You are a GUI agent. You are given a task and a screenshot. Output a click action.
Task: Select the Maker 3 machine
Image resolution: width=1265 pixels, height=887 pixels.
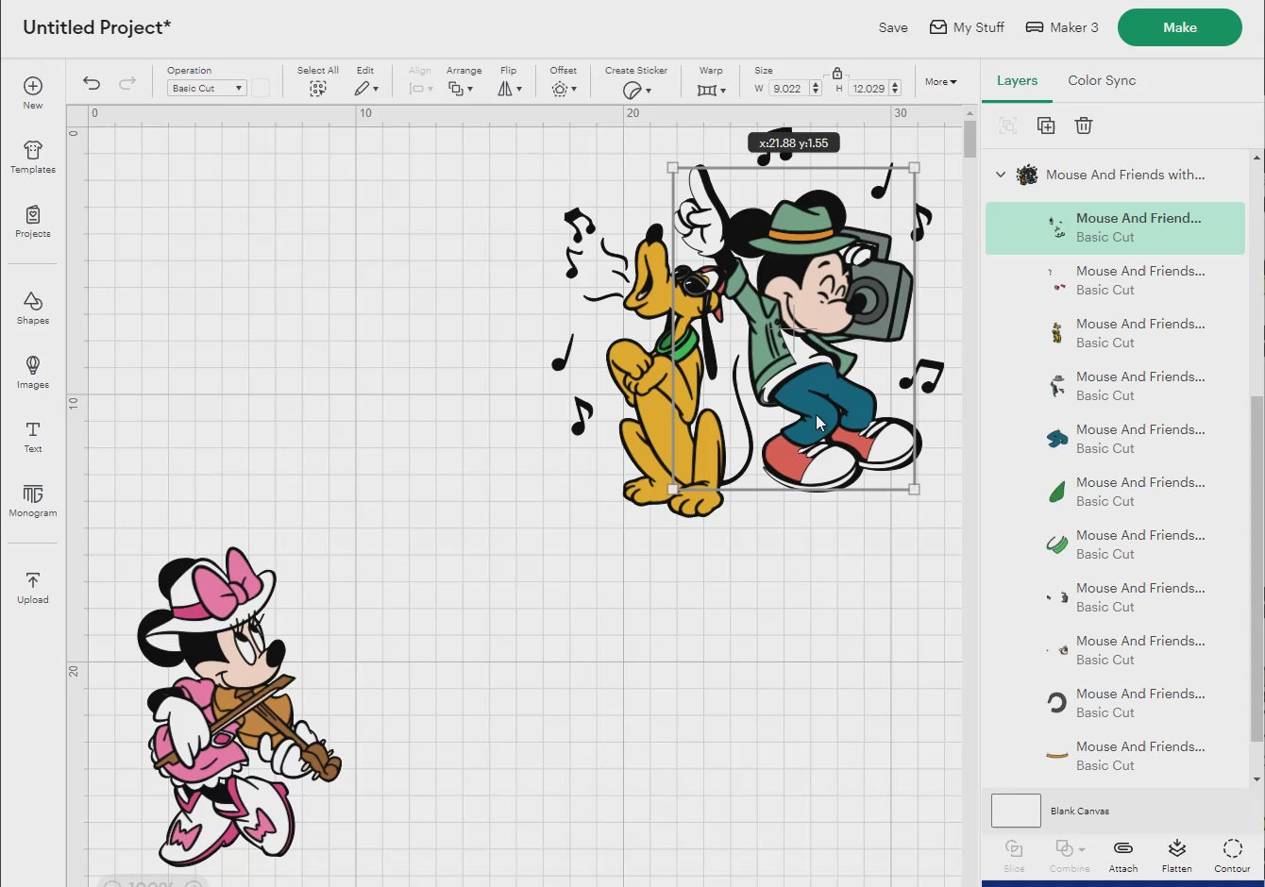click(1062, 27)
